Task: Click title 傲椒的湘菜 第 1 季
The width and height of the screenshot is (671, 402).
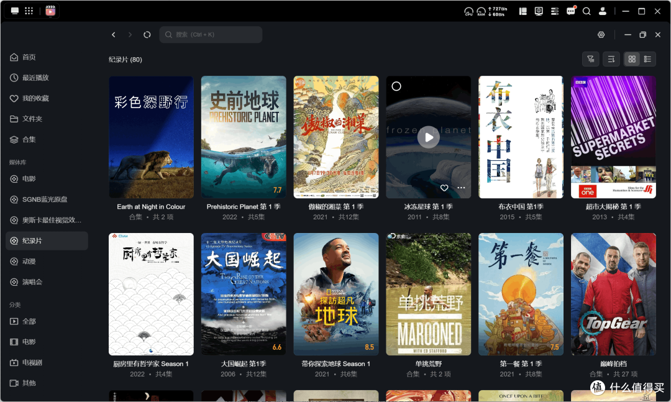Action: (x=336, y=207)
